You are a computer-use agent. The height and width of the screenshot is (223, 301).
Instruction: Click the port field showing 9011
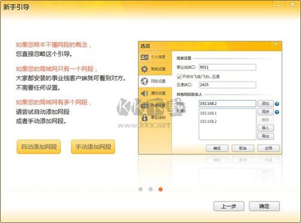228,67
